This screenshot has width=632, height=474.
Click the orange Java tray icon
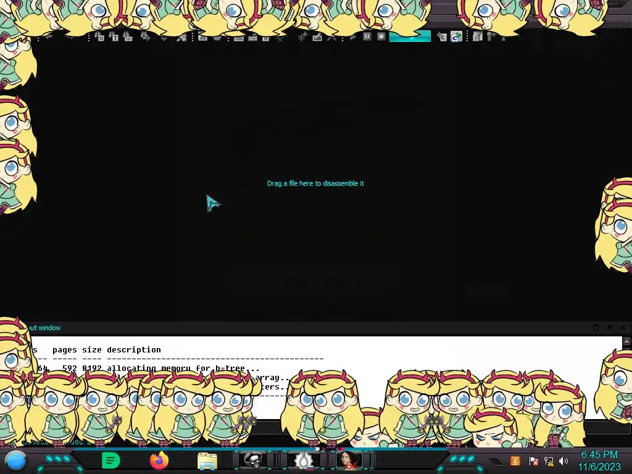[515, 460]
